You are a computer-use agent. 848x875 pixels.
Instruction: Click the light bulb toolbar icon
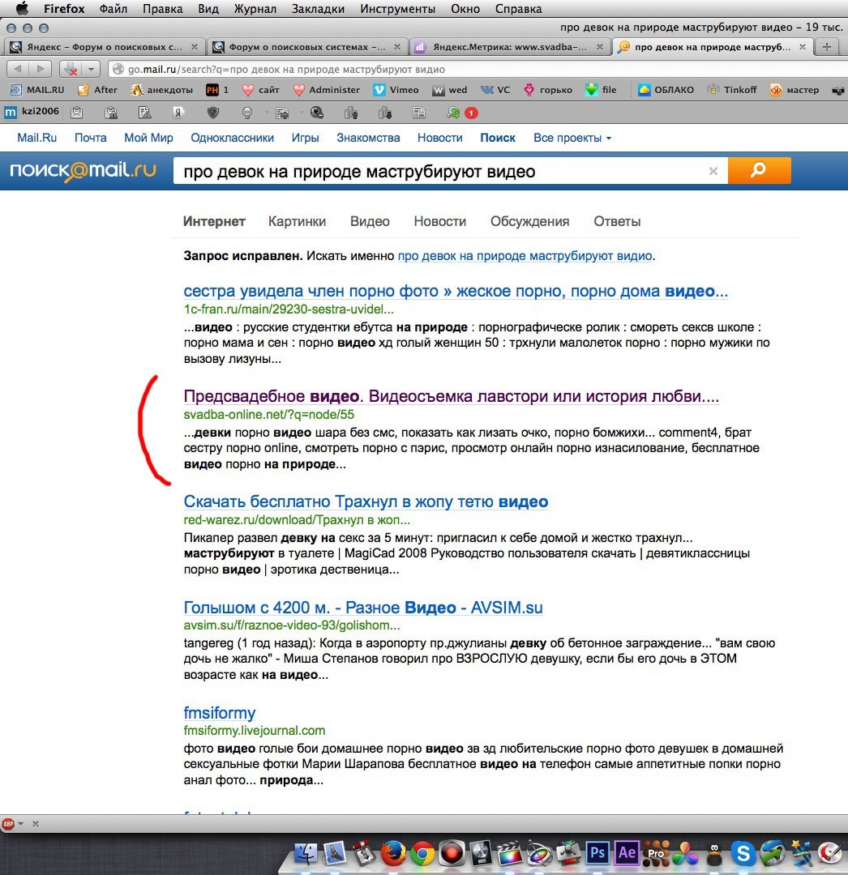pyautogui.click(x=246, y=113)
